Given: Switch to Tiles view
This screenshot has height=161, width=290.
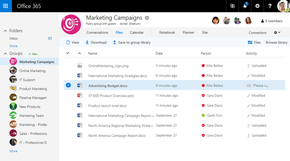Looking at the screenshot, I should (x=254, y=42).
